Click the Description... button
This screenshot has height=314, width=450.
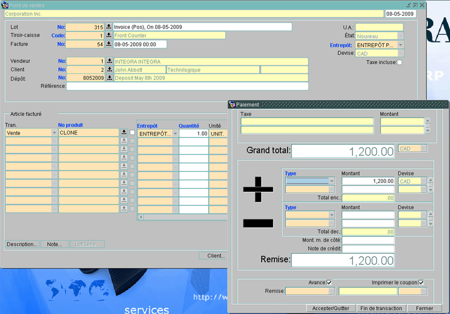click(x=22, y=244)
